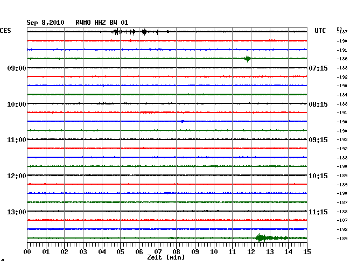The image size is (350, 266).
Task: Click the 'CES' header at top left
Action: click(5, 31)
